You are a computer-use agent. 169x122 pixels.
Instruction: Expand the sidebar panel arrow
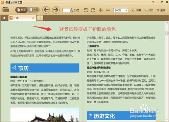pos(4,18)
